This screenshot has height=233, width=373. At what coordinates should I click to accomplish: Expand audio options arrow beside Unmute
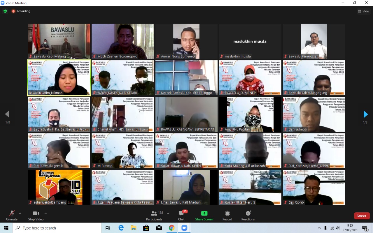coord(20,213)
